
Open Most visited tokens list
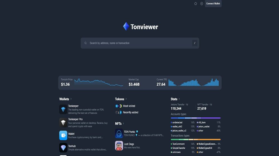129,106
